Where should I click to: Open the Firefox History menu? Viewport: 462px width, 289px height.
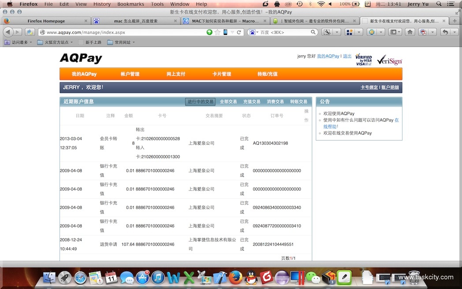pos(102,4)
